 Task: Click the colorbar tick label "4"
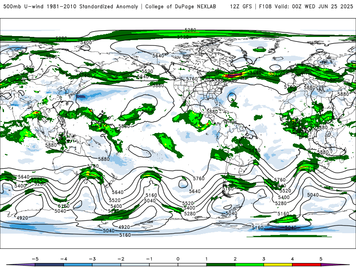click(x=292, y=259)
